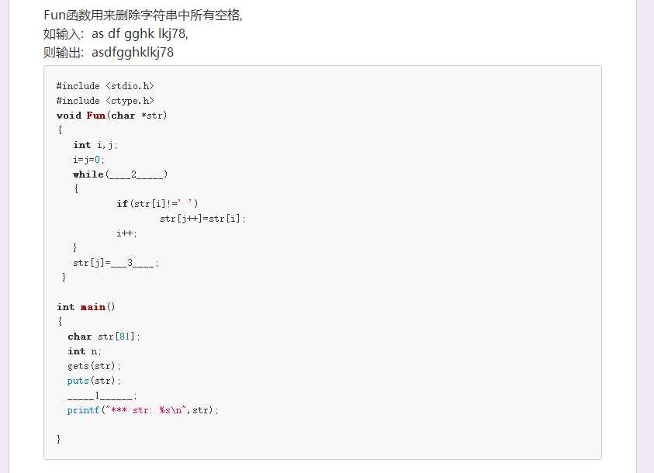Click the i=j=0 assignment line
Screen dimensions: 654x473
click(x=88, y=160)
